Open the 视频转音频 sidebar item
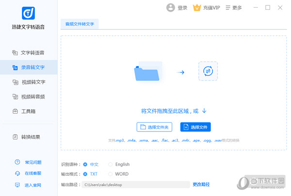 [29, 97]
